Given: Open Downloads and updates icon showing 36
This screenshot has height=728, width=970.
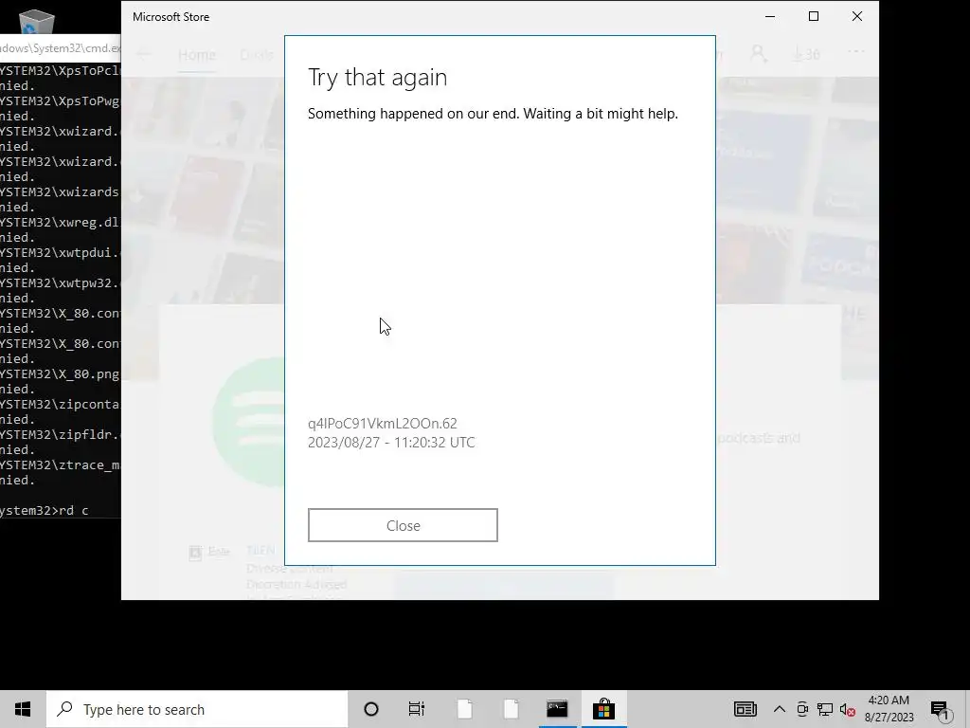Looking at the screenshot, I should (x=806, y=54).
